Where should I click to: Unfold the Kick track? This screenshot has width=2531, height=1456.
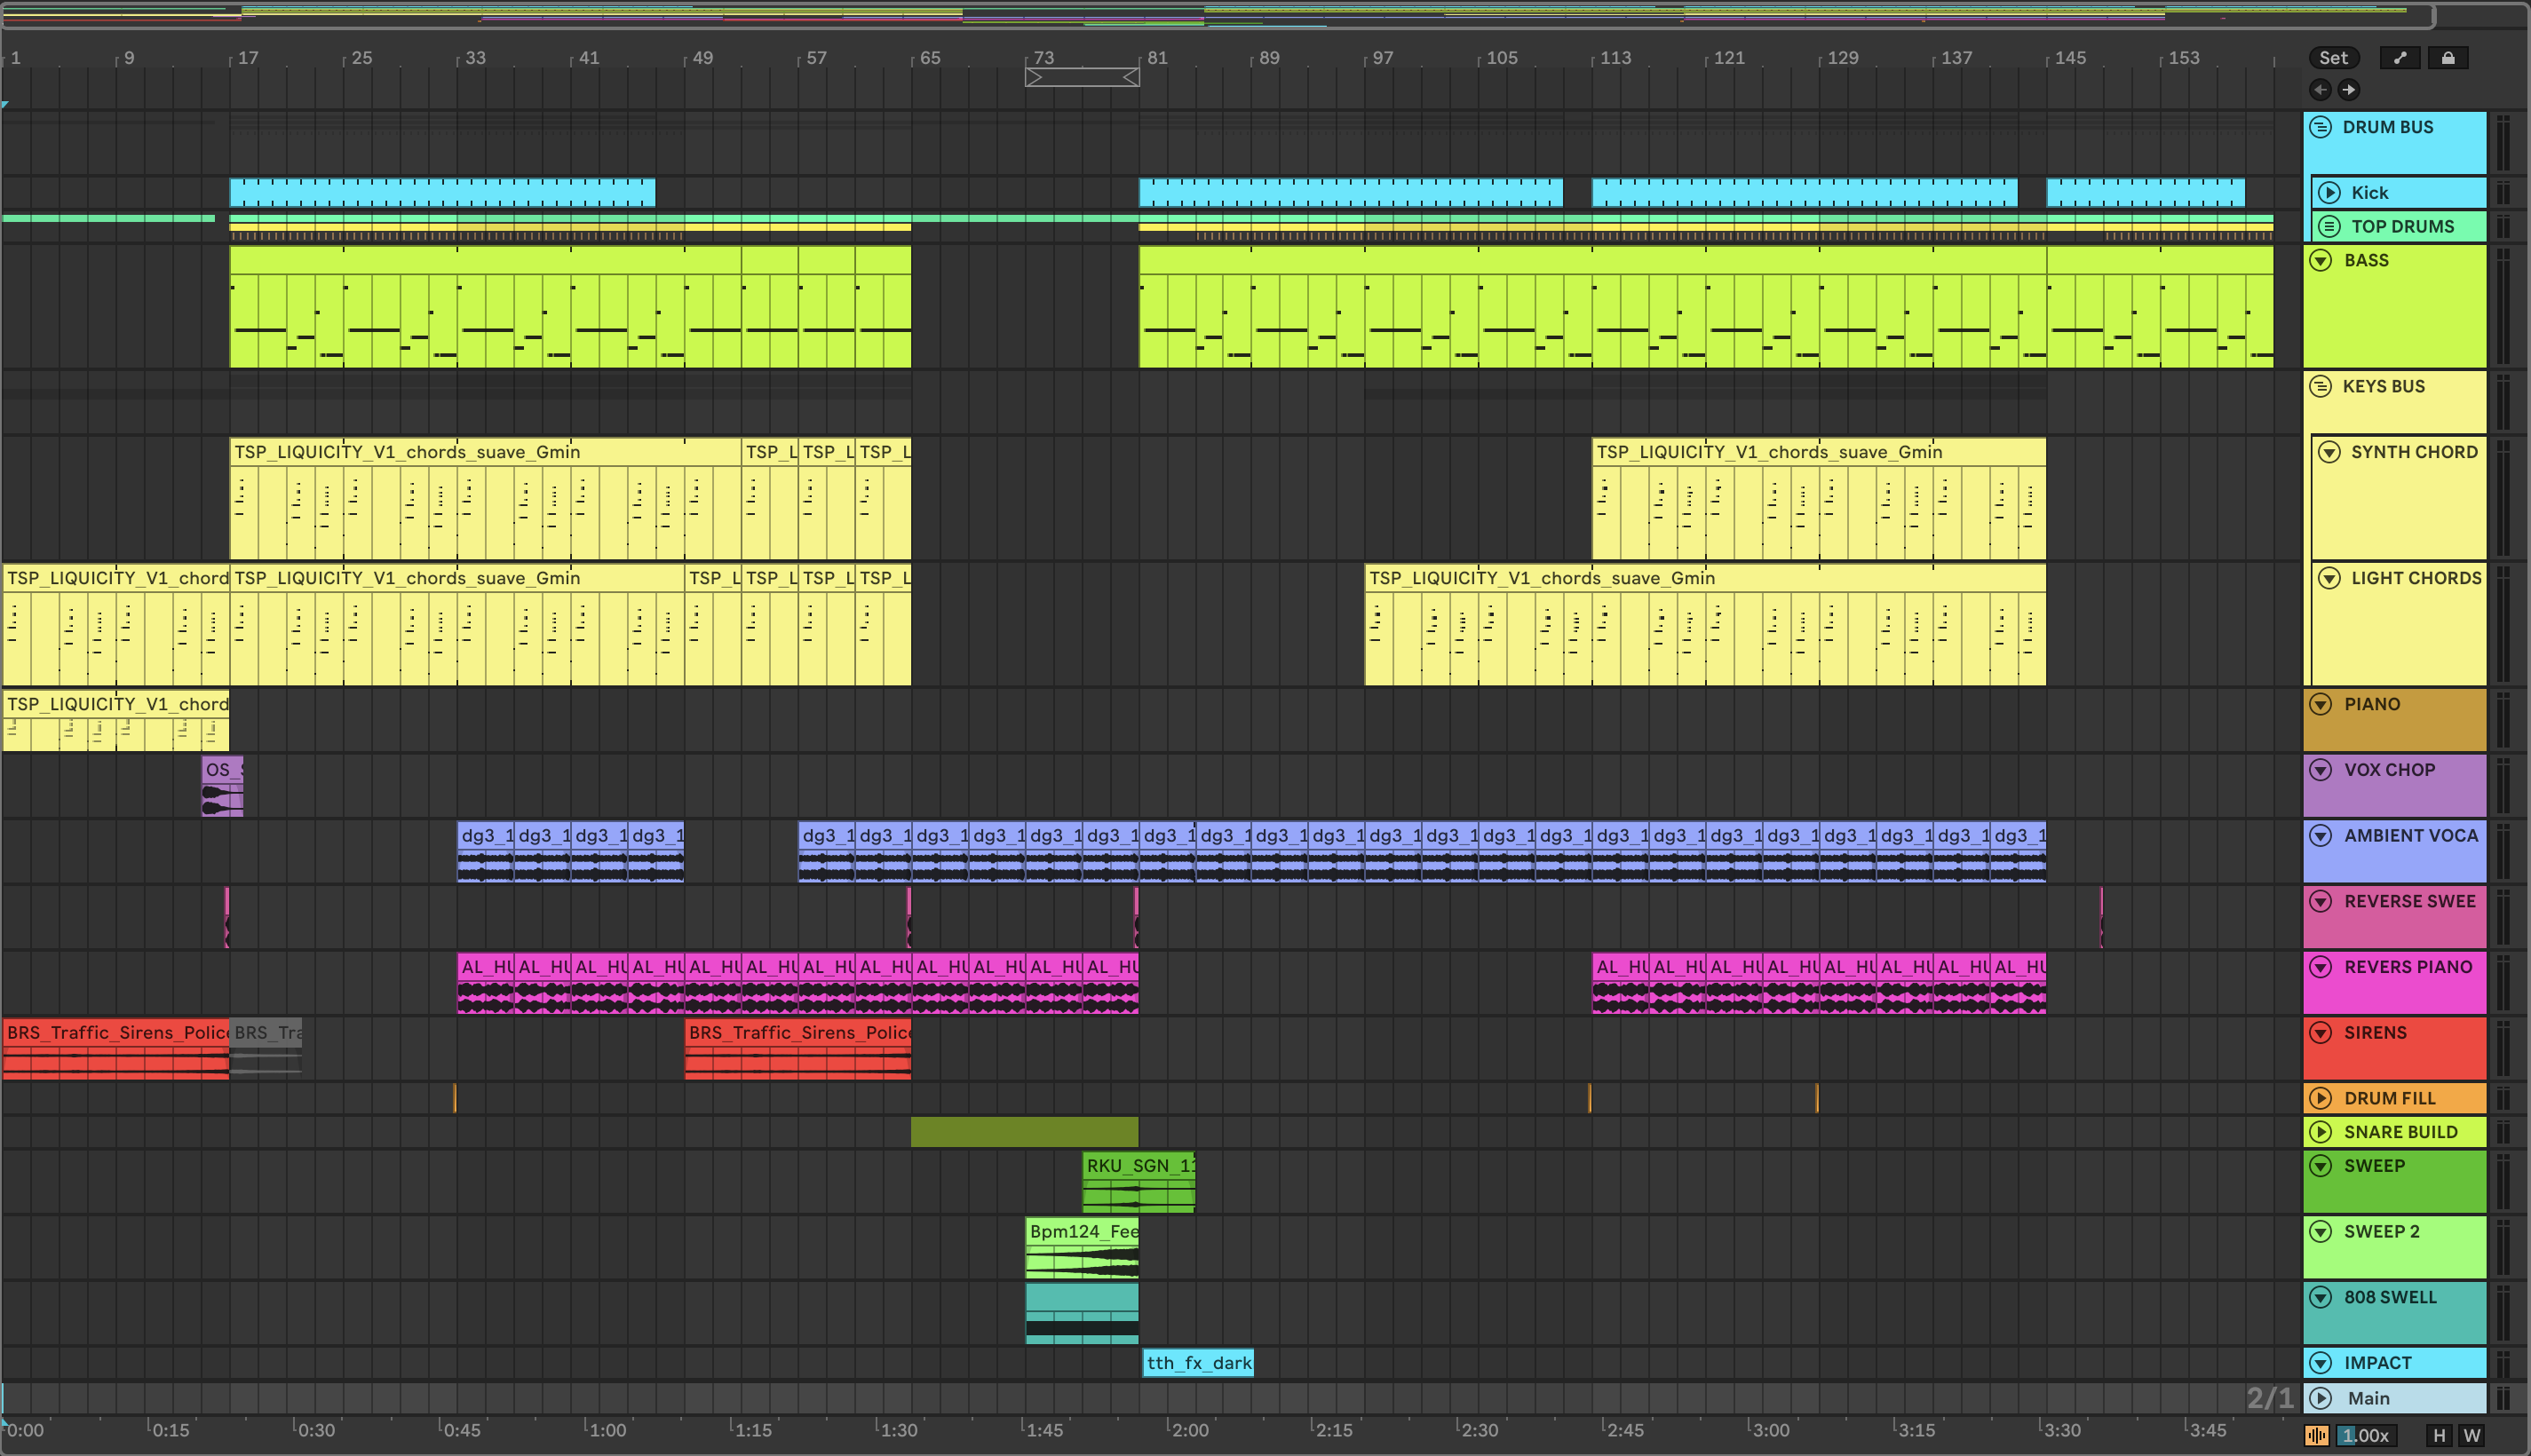[2329, 192]
